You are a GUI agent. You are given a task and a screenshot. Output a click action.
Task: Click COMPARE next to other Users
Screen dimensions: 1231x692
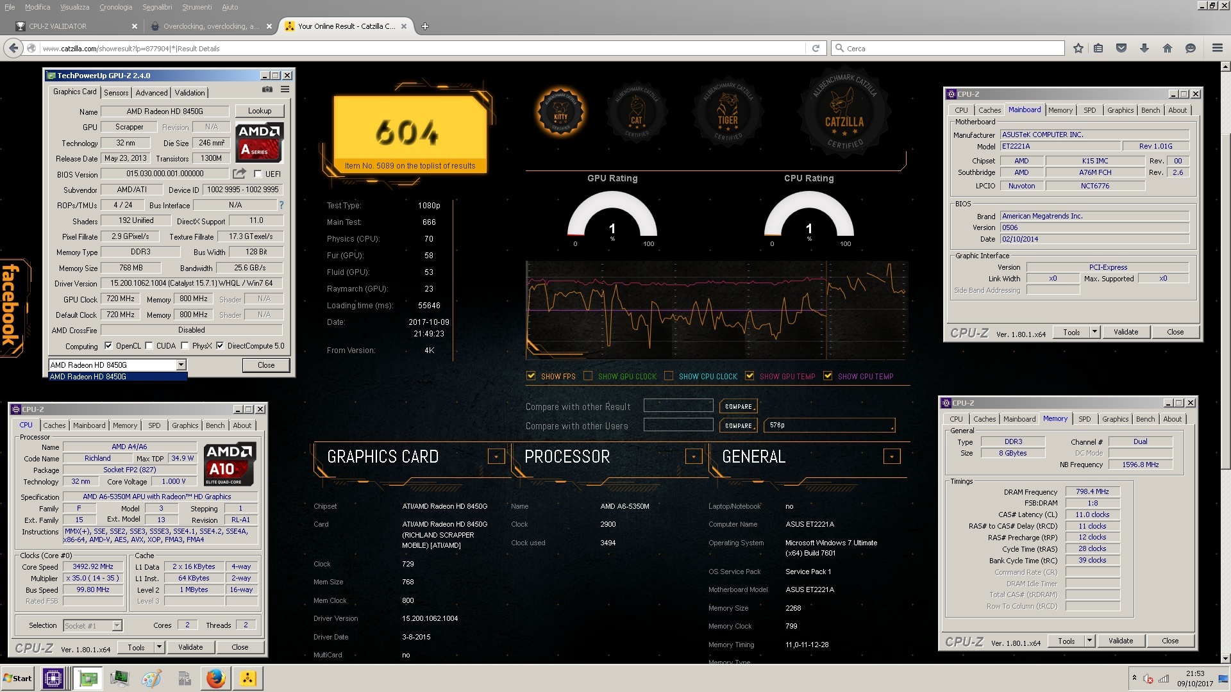739,425
